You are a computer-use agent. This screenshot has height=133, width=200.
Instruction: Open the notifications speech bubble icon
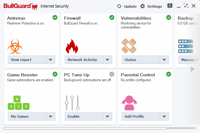coord(170,6)
